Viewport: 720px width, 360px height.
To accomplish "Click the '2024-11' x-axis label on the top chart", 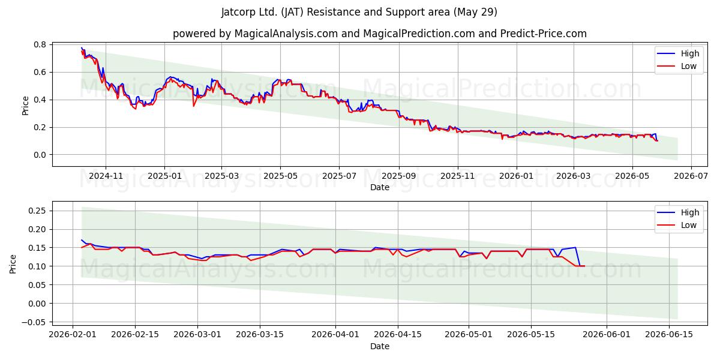I will 106,176.
